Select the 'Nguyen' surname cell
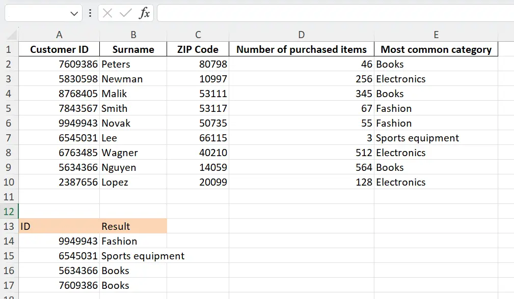514x299 pixels. point(133,167)
